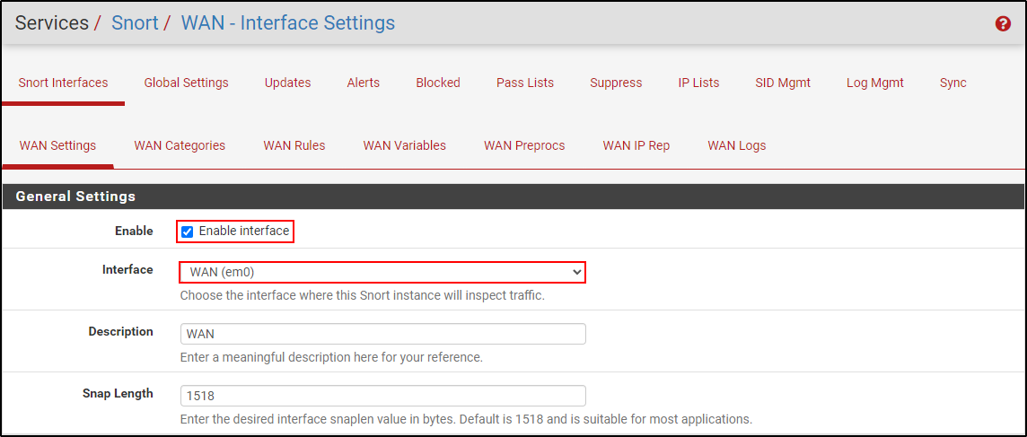This screenshot has width=1027, height=437.
Task: Go to the WAN Preprocs sub-tab
Action: pyautogui.click(x=524, y=145)
